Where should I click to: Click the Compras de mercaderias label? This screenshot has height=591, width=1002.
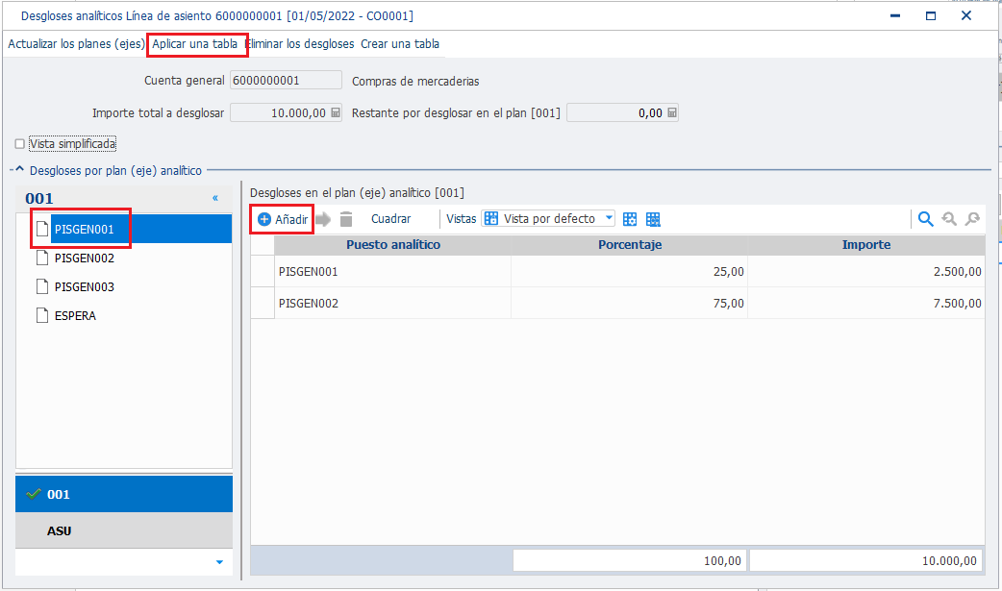click(x=415, y=81)
